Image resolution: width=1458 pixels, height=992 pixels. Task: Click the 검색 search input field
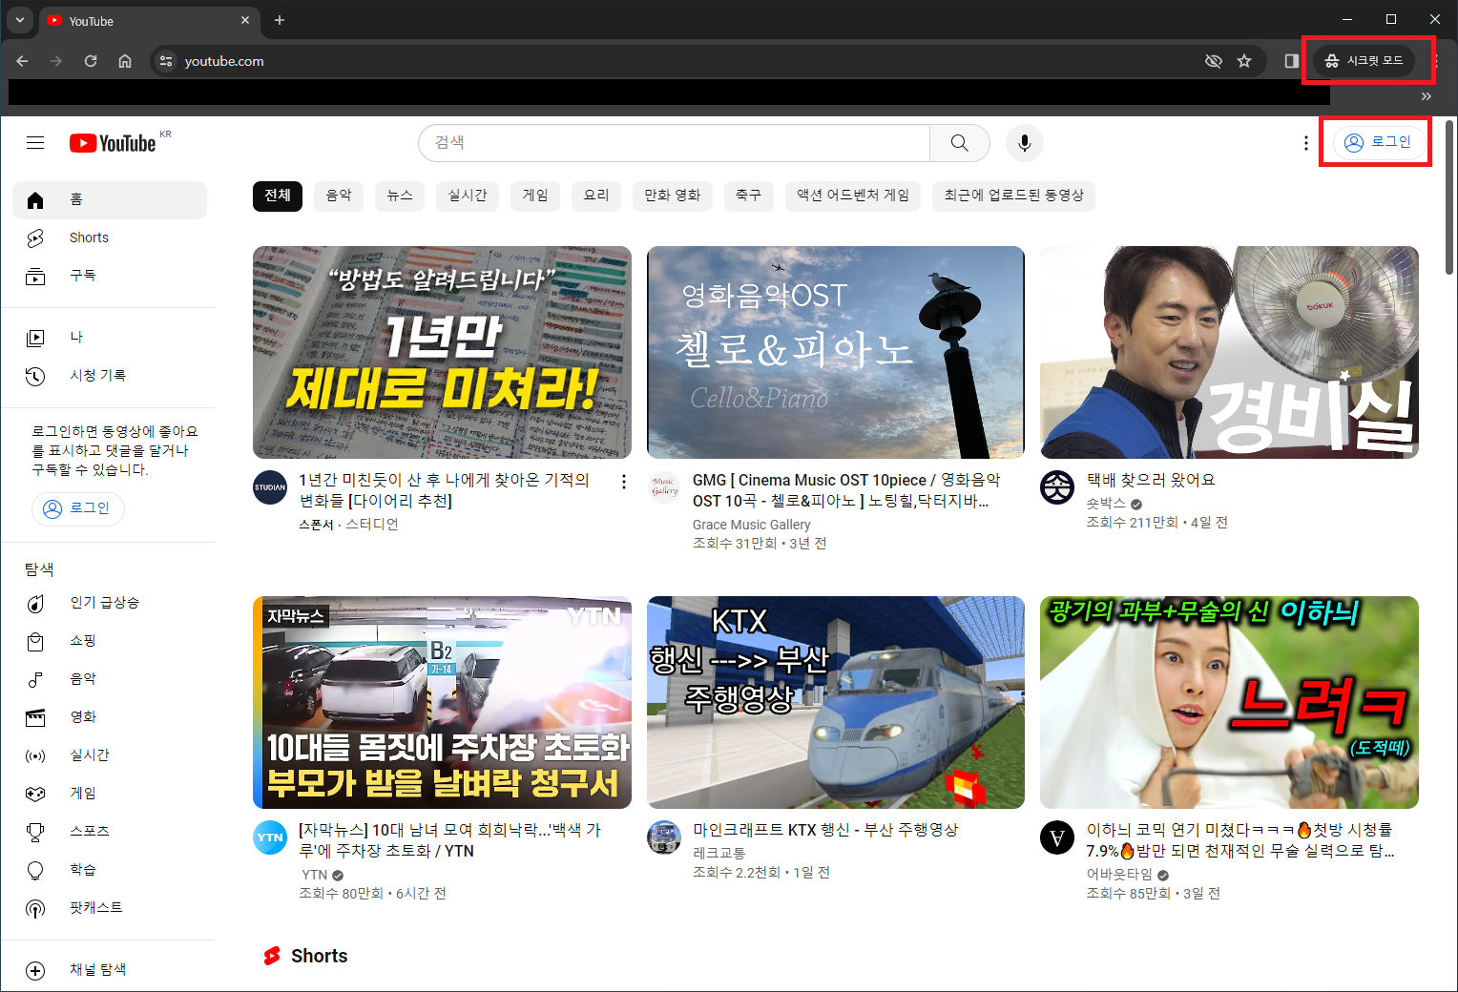pos(674,143)
